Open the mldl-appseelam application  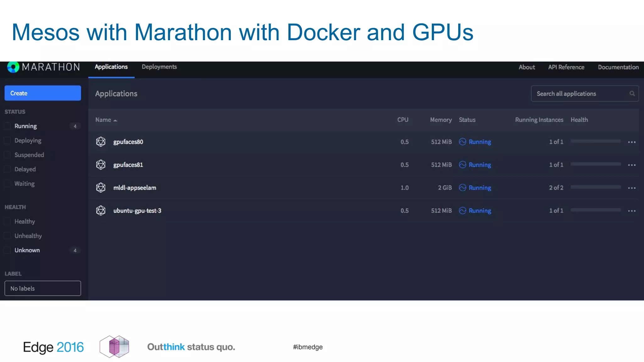[135, 188]
